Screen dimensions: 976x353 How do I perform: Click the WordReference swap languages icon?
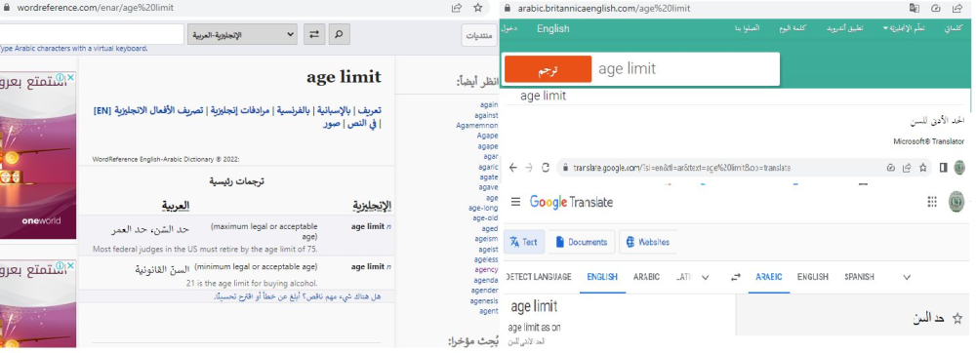314,34
